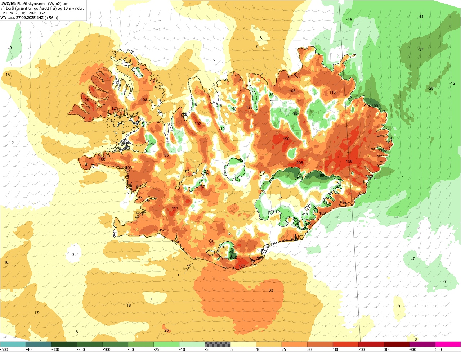The height and width of the screenshot is (352, 461).
Task: Click the map value '137'
Action: (x=202, y=187)
